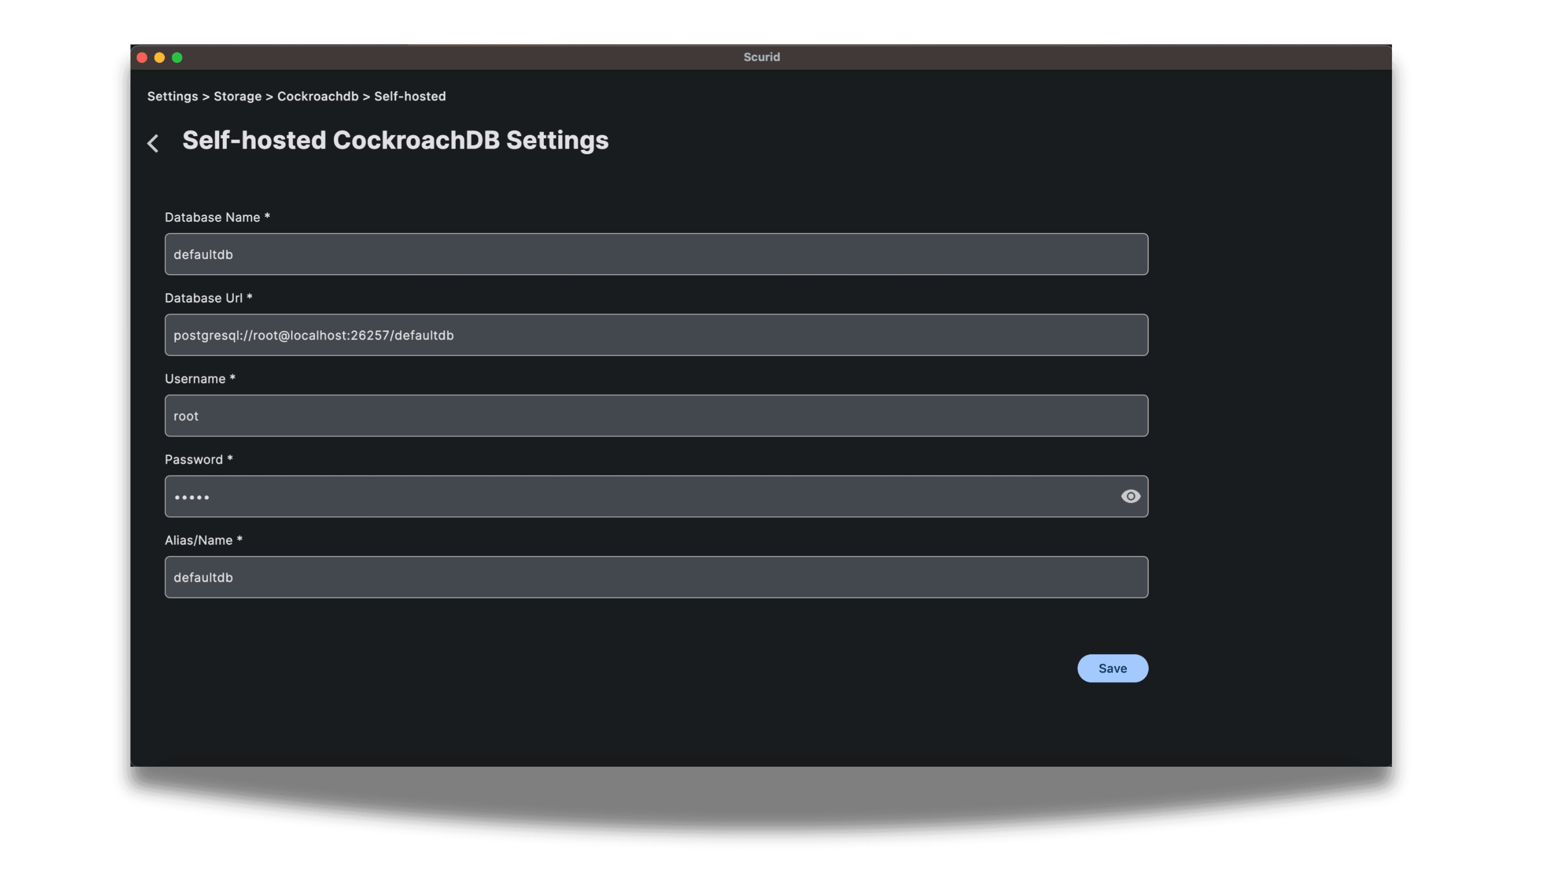Maximize the window with the green button

(x=177, y=57)
